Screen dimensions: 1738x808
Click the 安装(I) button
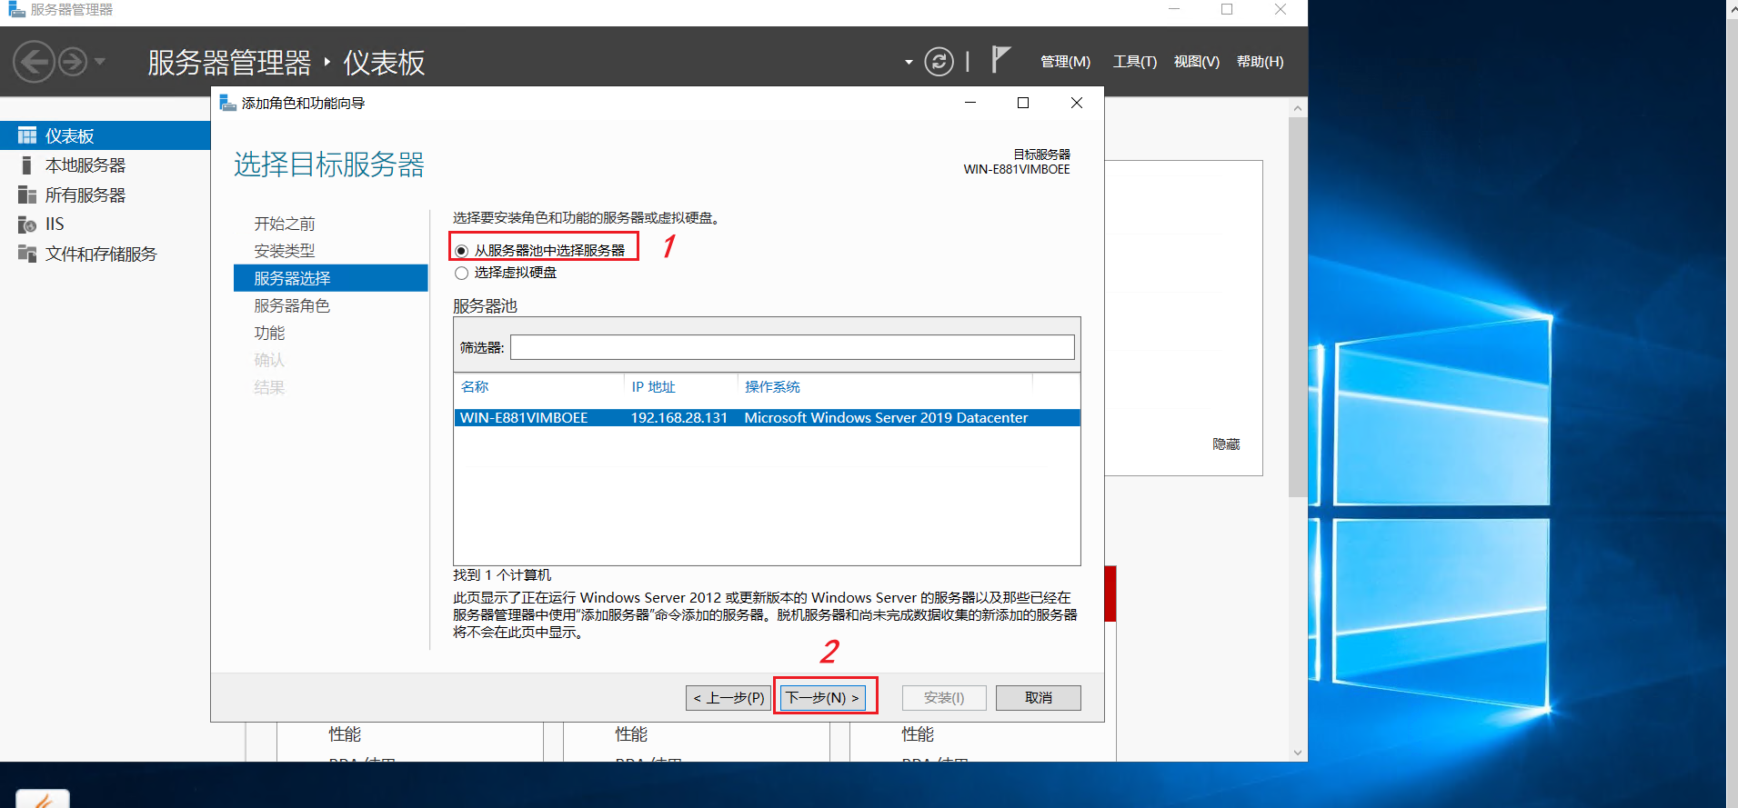pos(944,698)
